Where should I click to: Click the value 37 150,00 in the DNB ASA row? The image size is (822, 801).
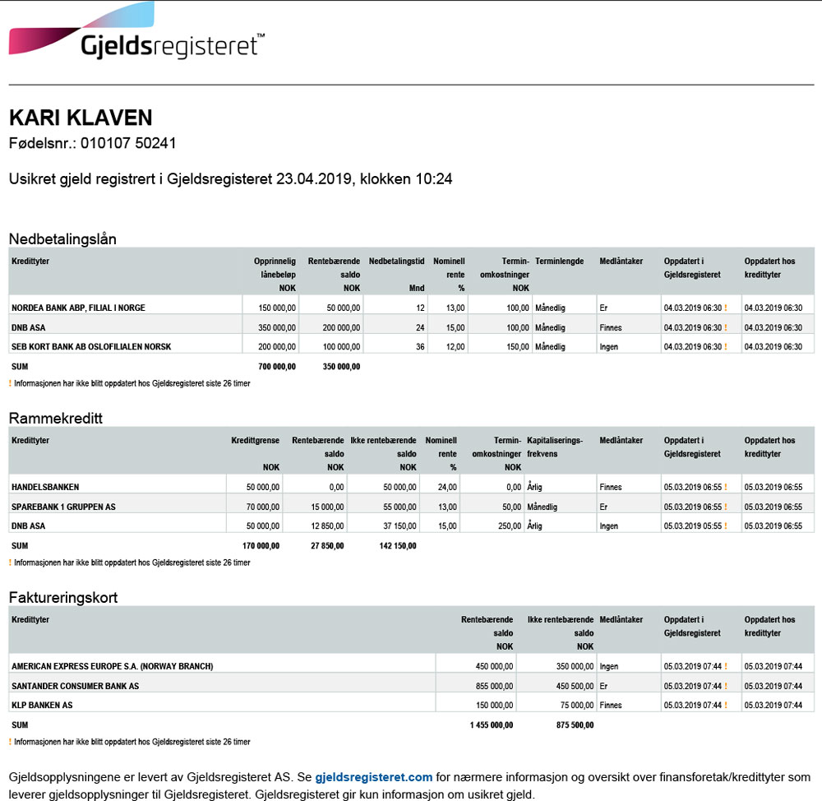pos(399,526)
